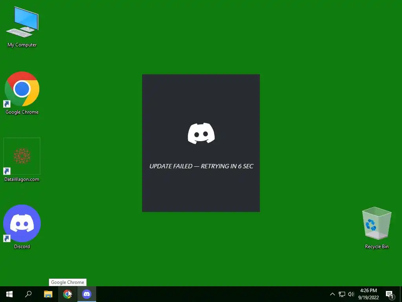Open the notification center icon
The height and width of the screenshot is (302, 402).
coord(390,294)
